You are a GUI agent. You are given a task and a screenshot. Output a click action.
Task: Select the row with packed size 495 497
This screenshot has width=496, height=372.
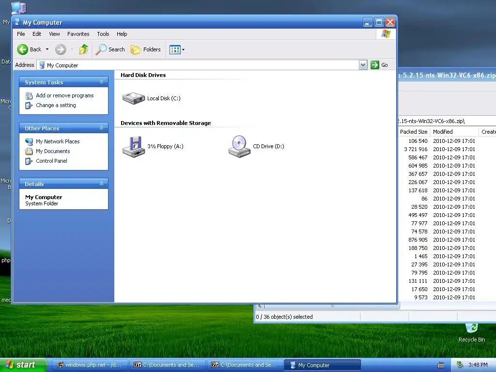pos(447,215)
